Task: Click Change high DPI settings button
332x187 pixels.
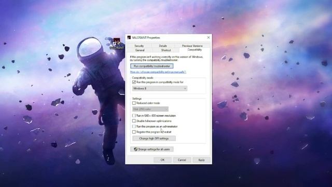Action: tap(154, 139)
